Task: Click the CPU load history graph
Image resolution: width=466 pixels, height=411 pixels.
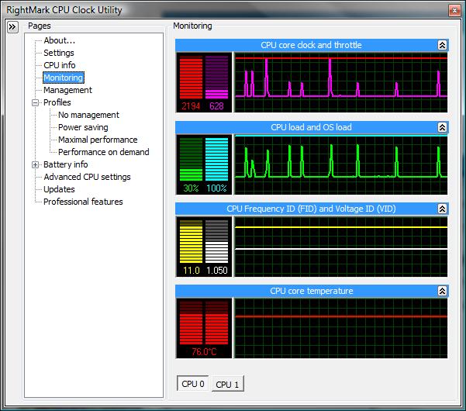Action: pyautogui.click(x=341, y=164)
